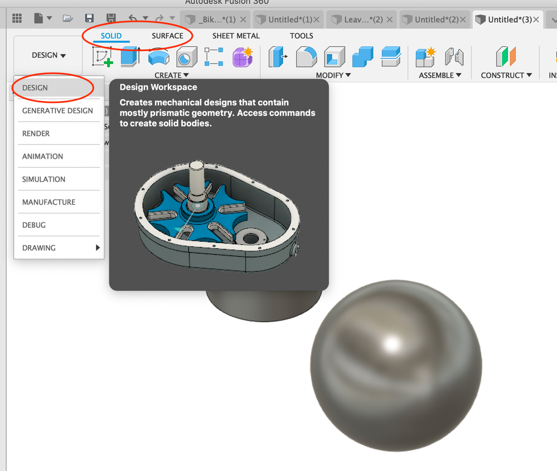Select the SOLID ribbon tab

pos(111,36)
